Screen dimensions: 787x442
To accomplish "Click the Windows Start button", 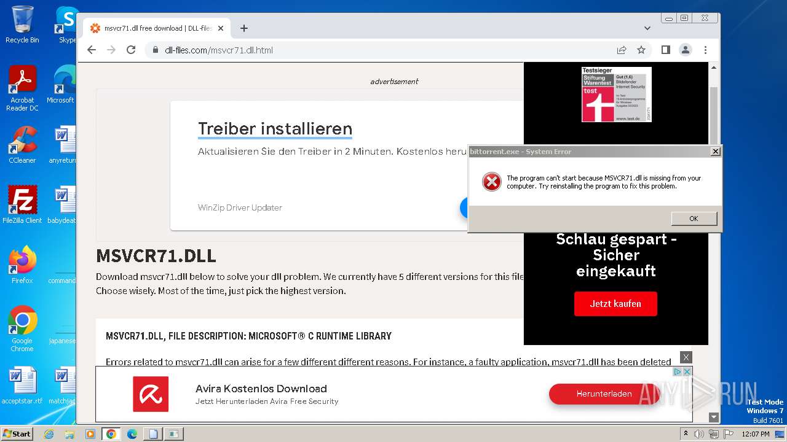I will coord(17,433).
